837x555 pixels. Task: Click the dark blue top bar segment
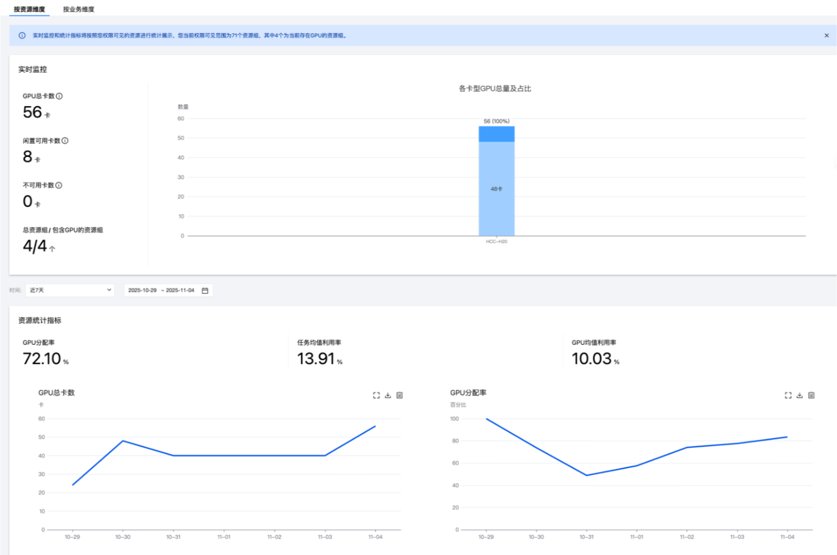496,134
